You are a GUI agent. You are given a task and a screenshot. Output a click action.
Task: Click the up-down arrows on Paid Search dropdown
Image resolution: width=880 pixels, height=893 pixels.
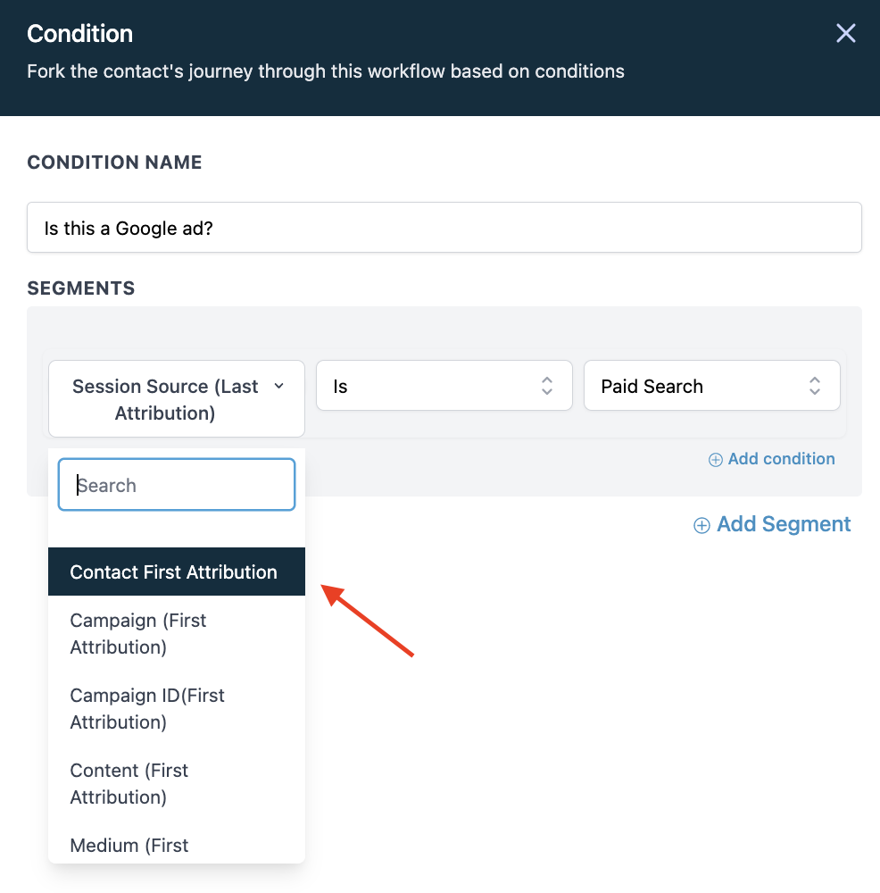click(x=815, y=386)
